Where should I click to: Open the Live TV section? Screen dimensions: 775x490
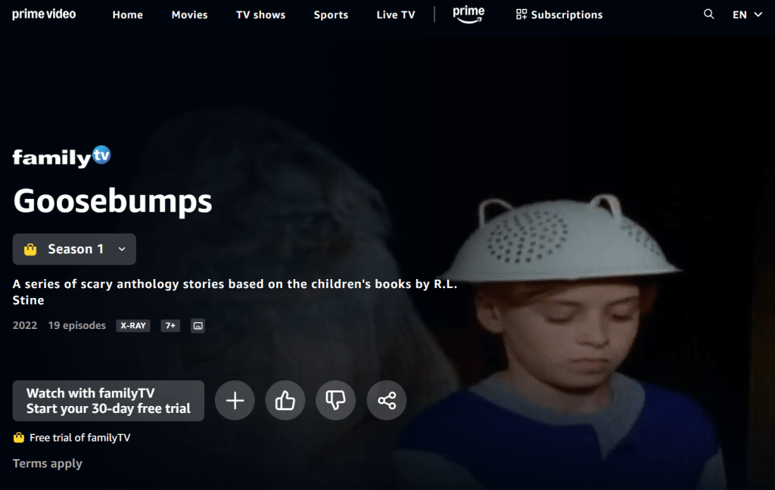coord(395,15)
